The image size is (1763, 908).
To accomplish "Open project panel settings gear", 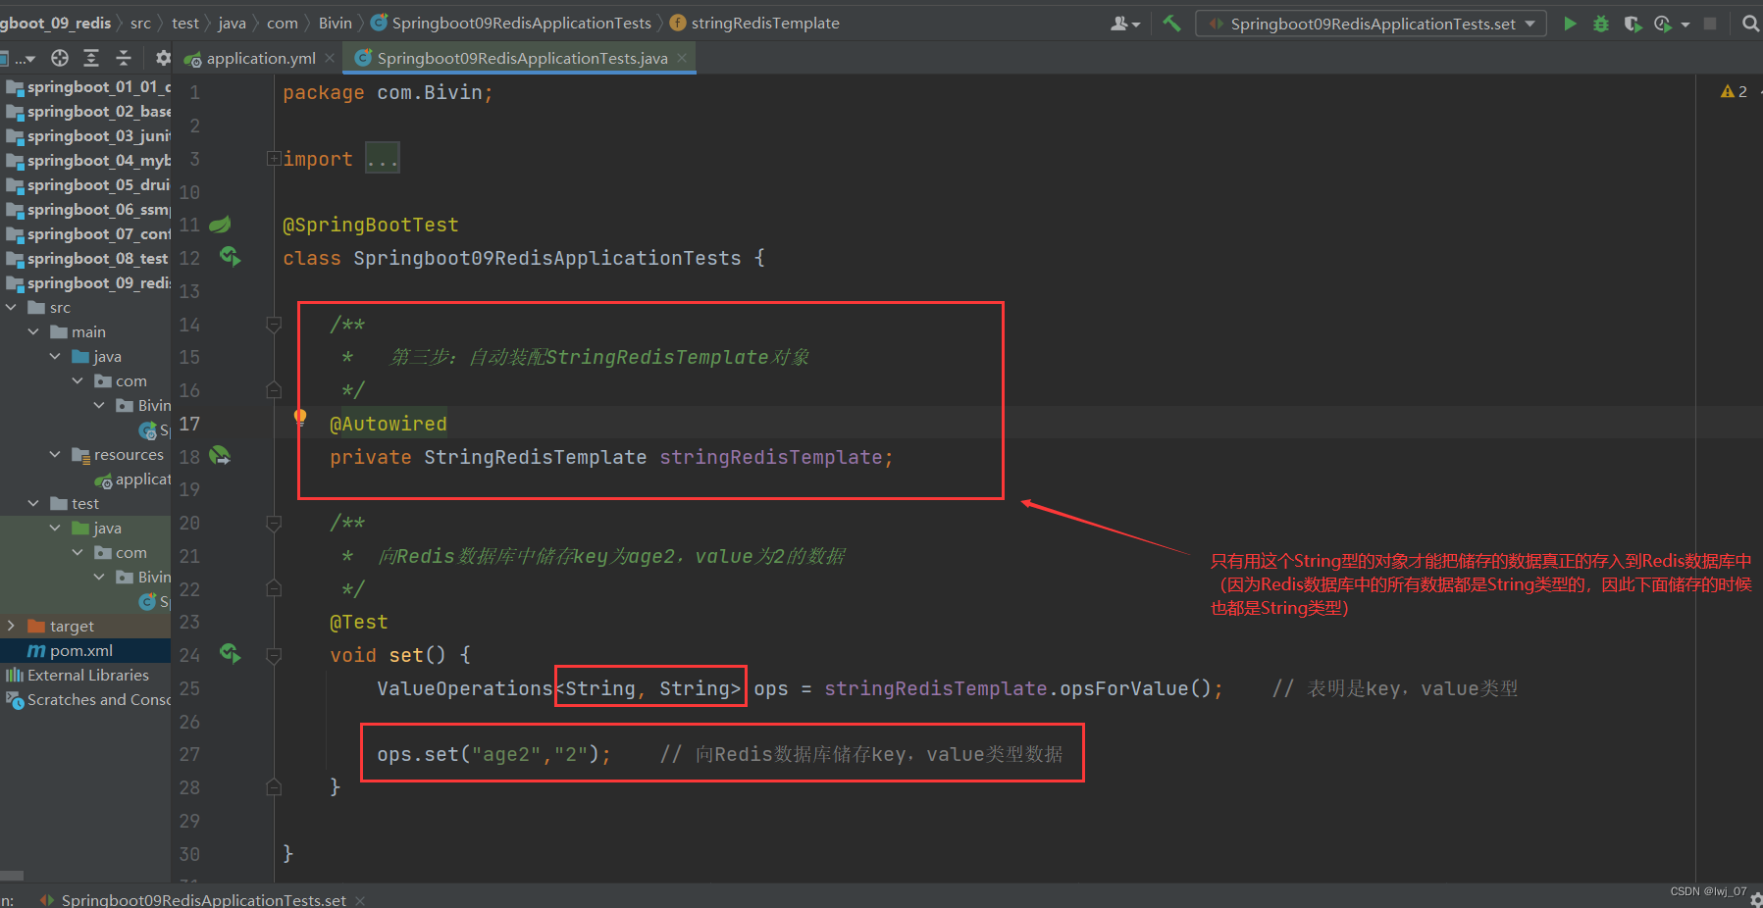I will coord(163,58).
